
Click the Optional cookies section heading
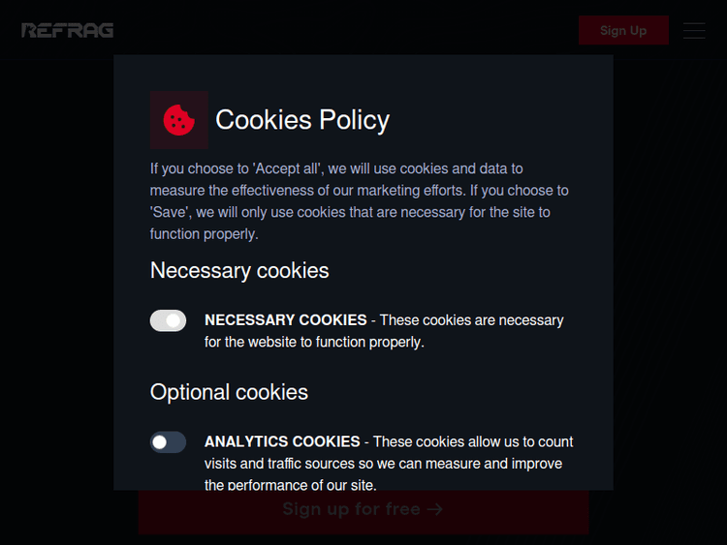tap(229, 392)
